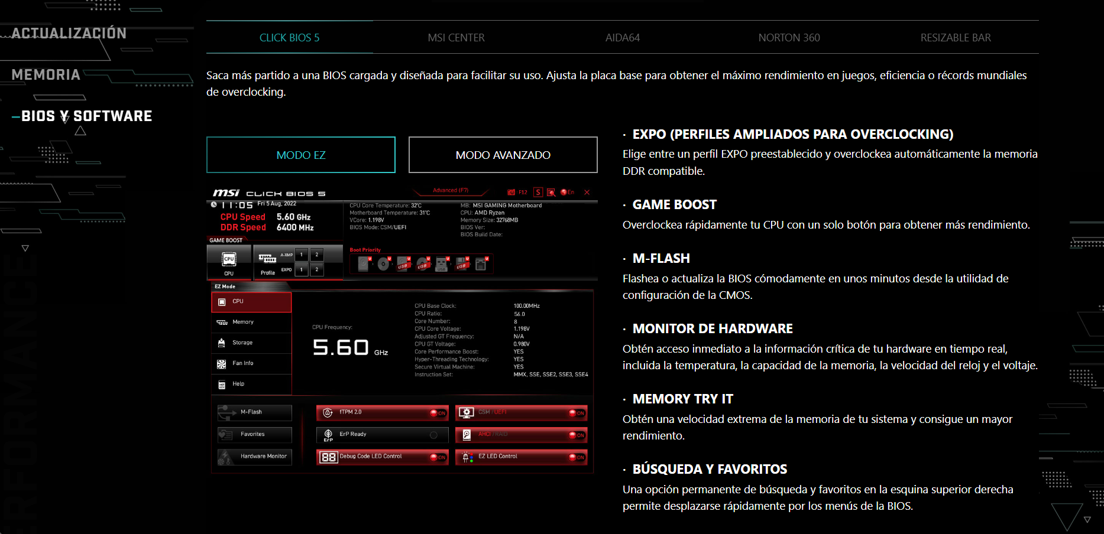Open Help in the EZ Mode menu
This screenshot has height=534, width=1104.
coord(251,385)
